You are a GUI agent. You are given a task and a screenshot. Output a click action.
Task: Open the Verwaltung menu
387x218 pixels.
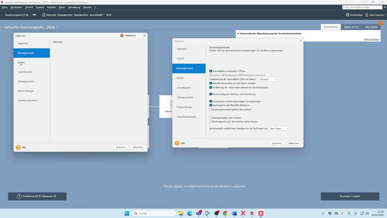pos(74,7)
